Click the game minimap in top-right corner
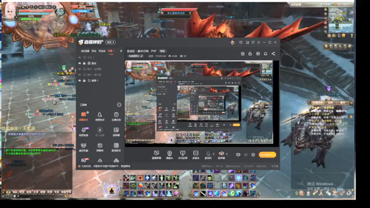This screenshot has width=370, height=208. point(341,20)
